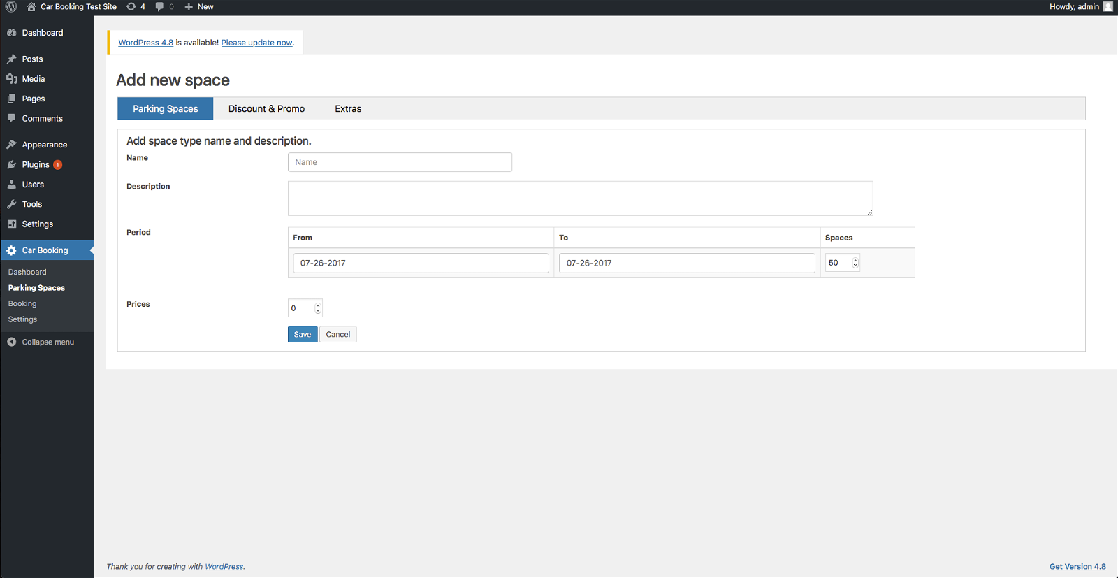Image resolution: width=1118 pixels, height=578 pixels.
Task: Switch to the Discount & Promo tab
Action: pos(266,108)
